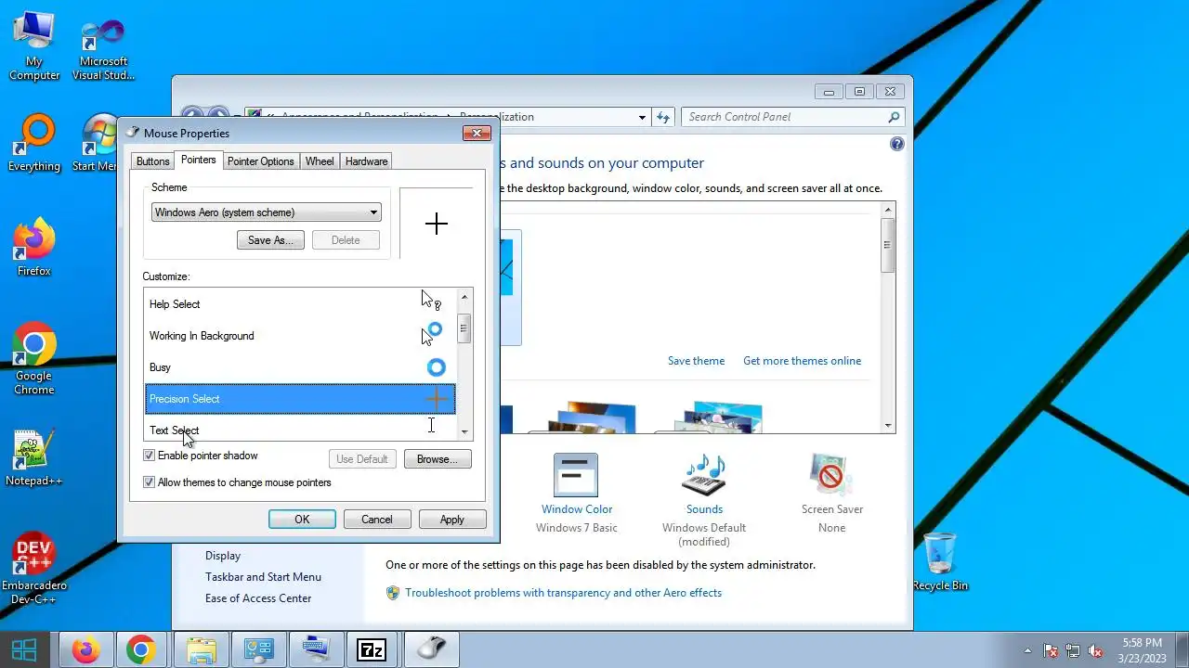Click the themes list scroll down arrow
The width and height of the screenshot is (1189, 668).
(888, 425)
